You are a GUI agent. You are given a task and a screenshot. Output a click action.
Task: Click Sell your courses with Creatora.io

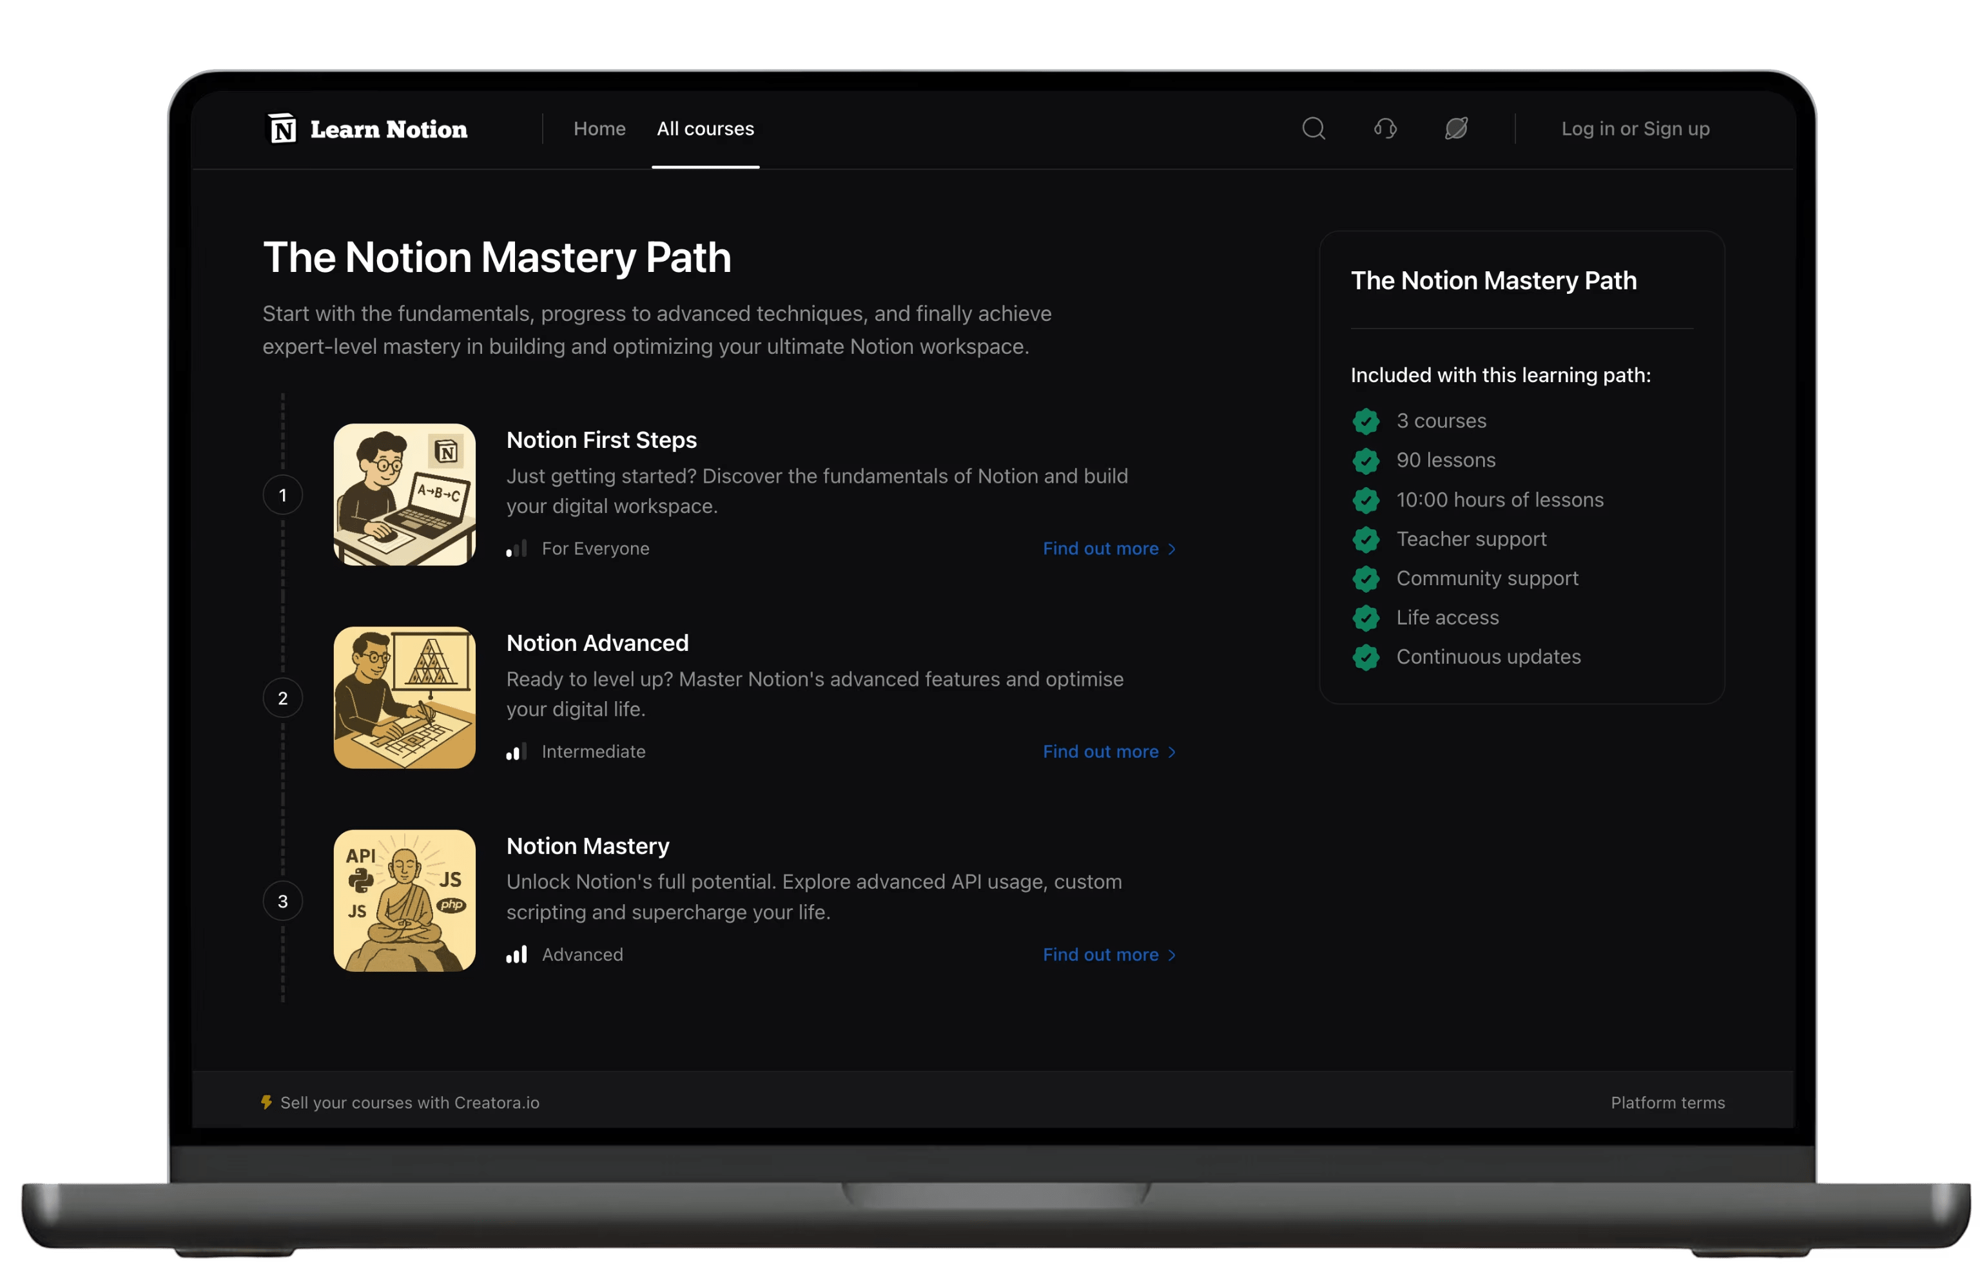(x=410, y=1102)
